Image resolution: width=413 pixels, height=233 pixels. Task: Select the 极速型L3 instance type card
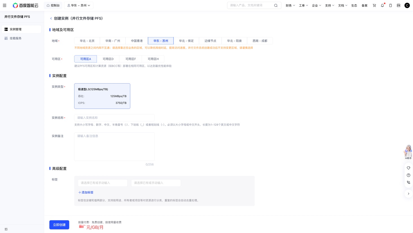[x=102, y=96]
